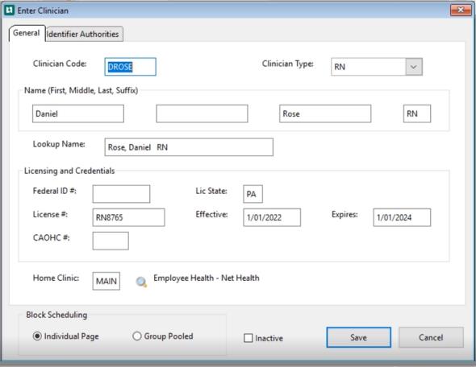The image size is (476, 367).
Task: Click the Cancel button
Action: pyautogui.click(x=431, y=337)
